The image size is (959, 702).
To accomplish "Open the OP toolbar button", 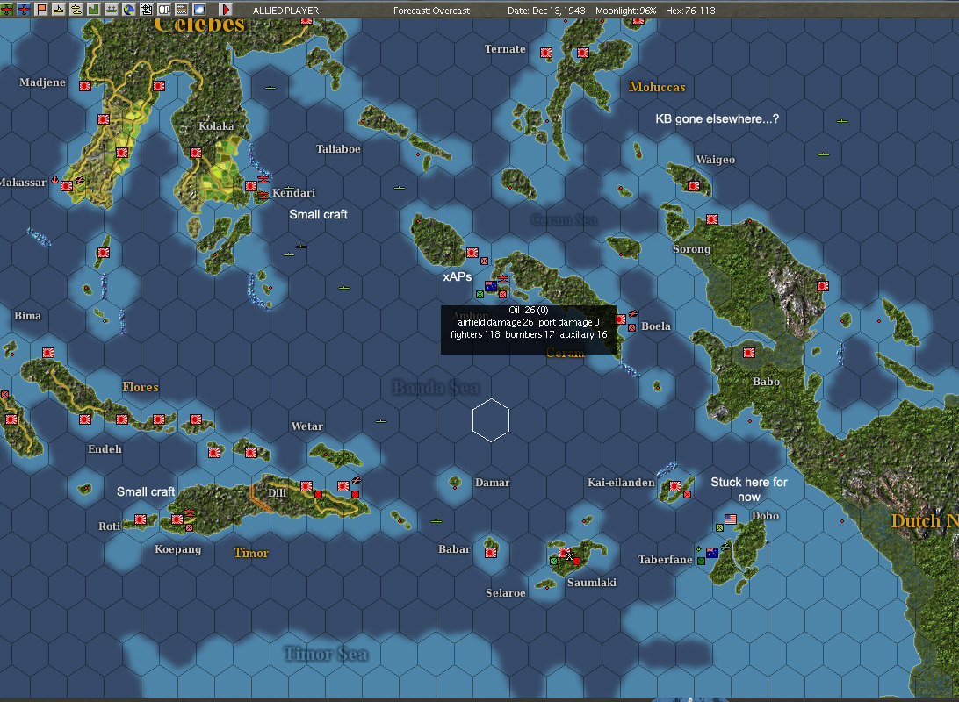I will [x=164, y=9].
